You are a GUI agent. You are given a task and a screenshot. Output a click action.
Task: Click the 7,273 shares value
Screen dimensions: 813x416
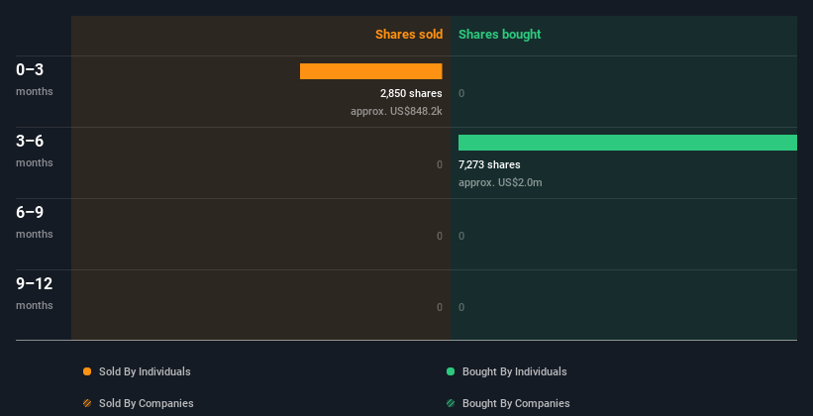point(489,165)
